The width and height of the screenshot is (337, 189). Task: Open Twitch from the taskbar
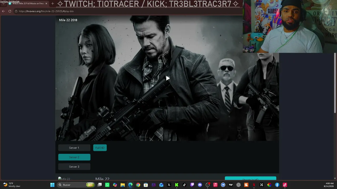coord(192,185)
